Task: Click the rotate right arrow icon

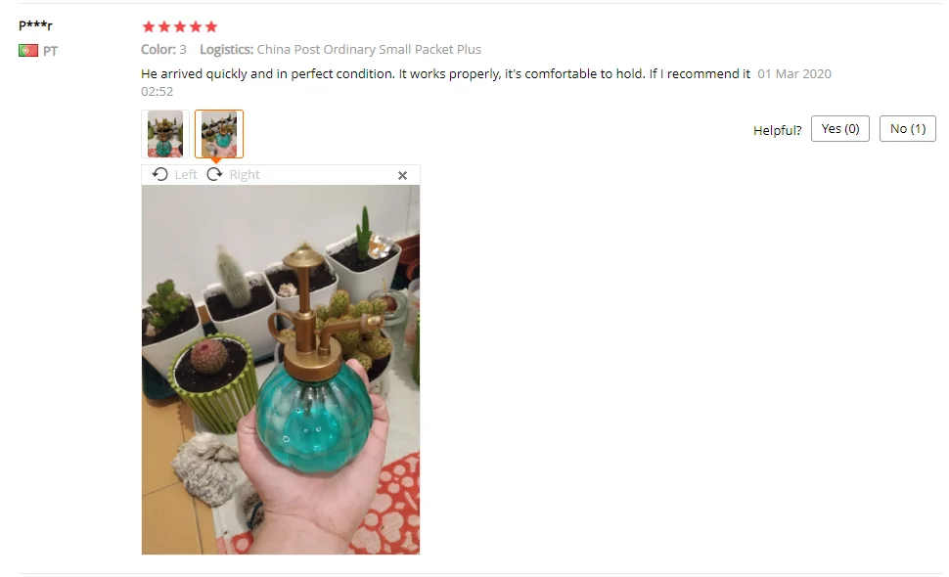Action: [214, 174]
